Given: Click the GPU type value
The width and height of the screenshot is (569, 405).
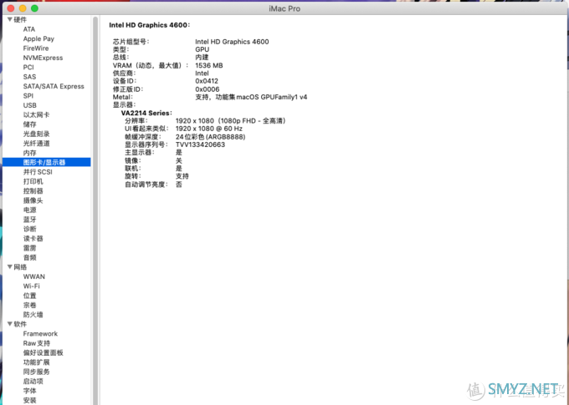Looking at the screenshot, I should coord(202,49).
